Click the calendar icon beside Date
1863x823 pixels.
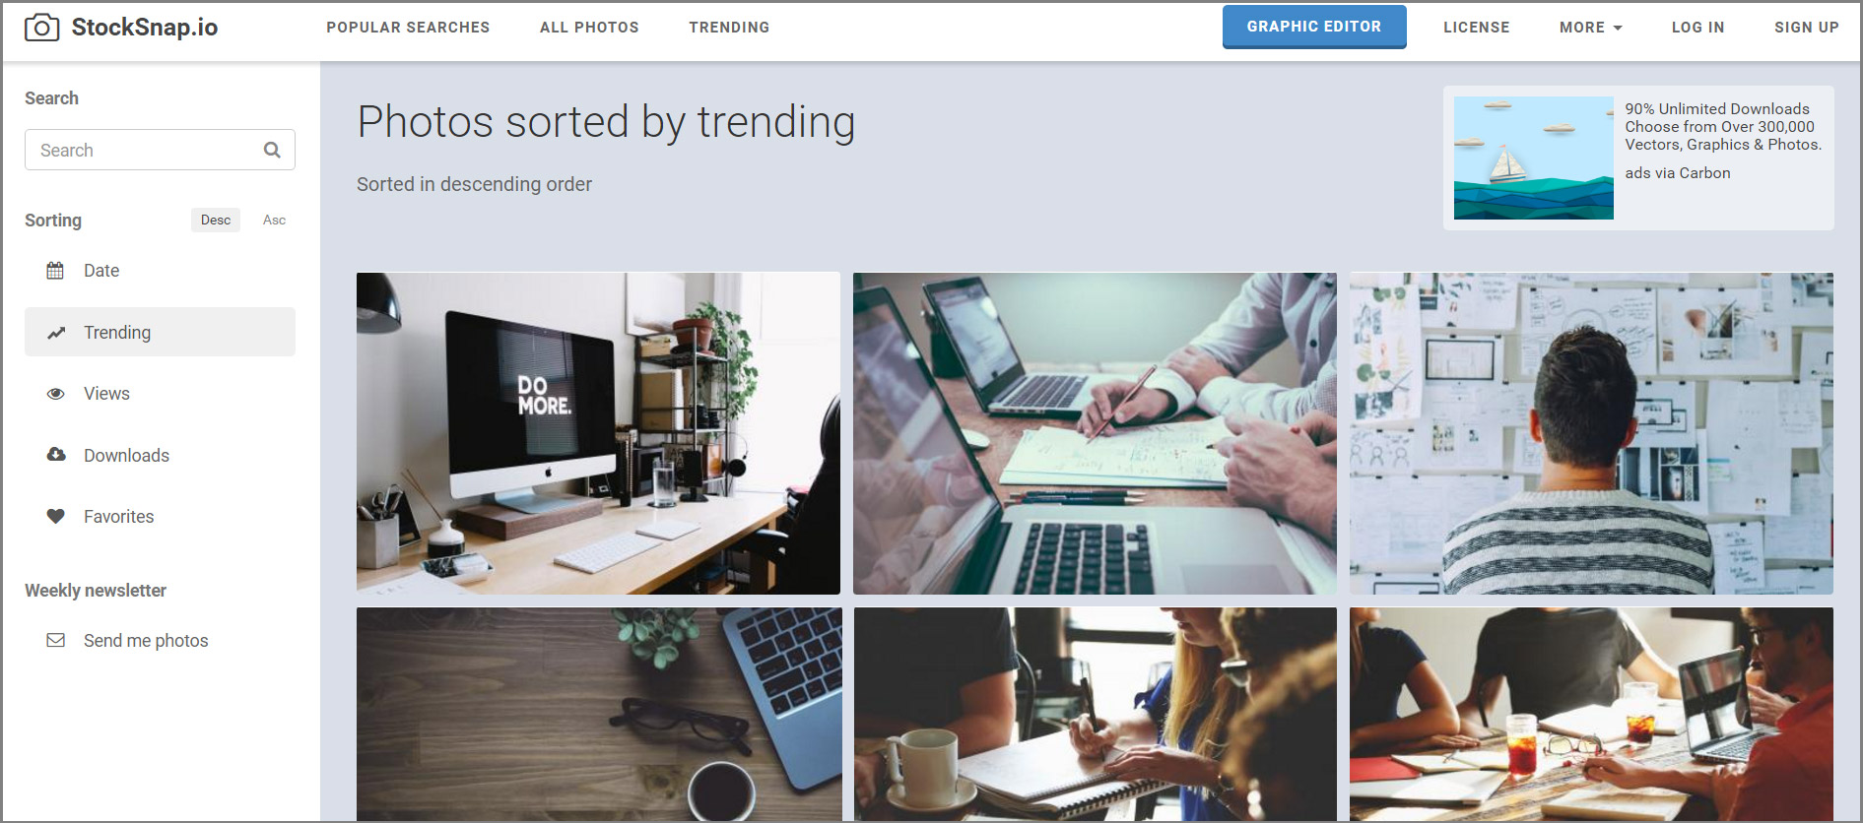pyautogui.click(x=55, y=270)
